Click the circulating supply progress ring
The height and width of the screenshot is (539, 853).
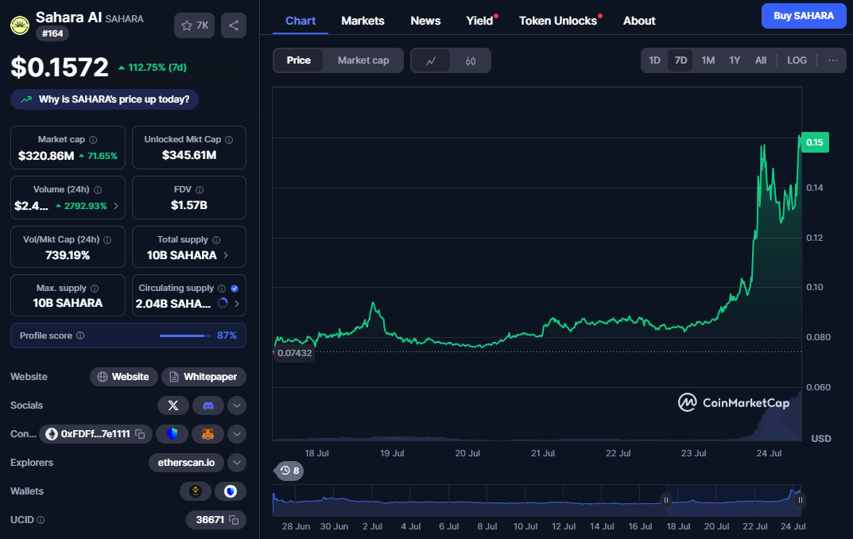[x=223, y=304]
